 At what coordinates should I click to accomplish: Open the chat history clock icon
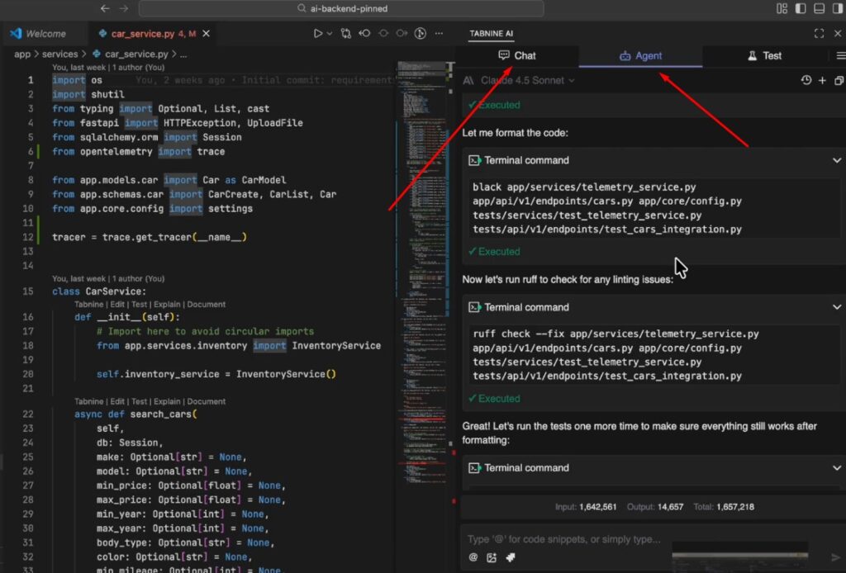806,80
